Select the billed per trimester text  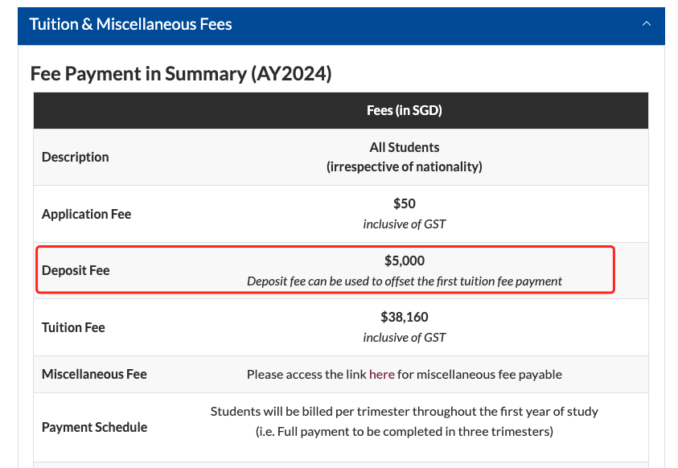405,412
